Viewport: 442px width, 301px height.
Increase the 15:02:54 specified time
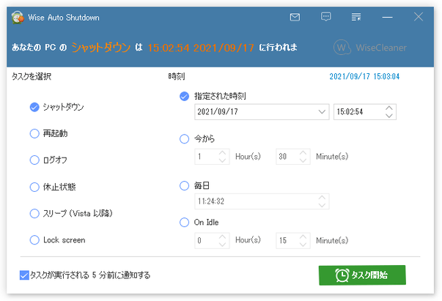click(389, 108)
